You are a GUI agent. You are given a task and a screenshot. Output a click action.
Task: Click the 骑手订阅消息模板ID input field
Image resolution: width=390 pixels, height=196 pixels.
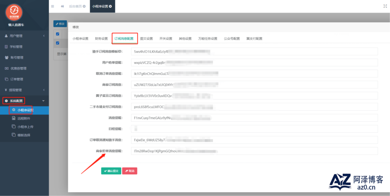[254, 51]
